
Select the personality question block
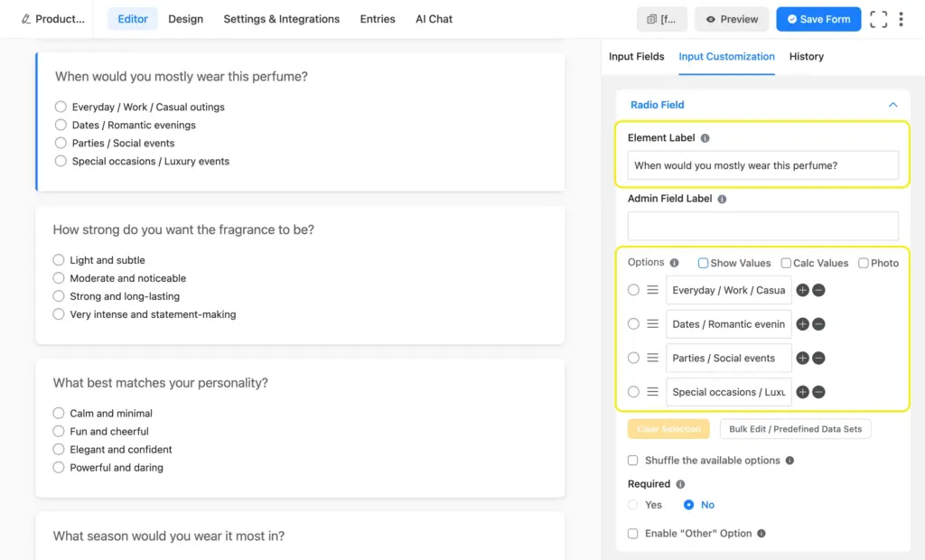click(300, 428)
